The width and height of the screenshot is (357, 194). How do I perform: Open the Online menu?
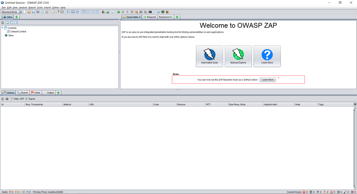pyautogui.click(x=55, y=8)
